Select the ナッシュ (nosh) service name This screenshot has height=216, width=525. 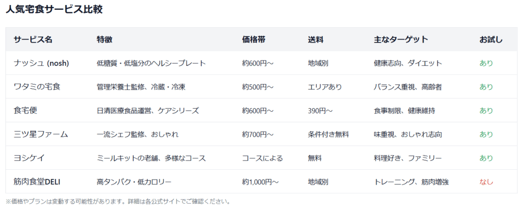(x=41, y=63)
